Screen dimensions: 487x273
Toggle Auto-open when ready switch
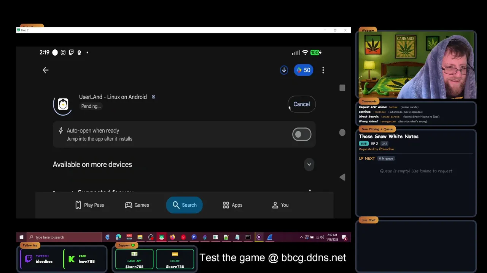pyautogui.click(x=302, y=134)
